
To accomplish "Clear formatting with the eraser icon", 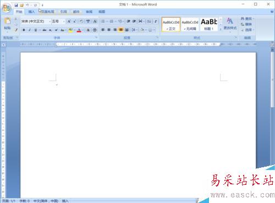I will [x=81, y=21].
